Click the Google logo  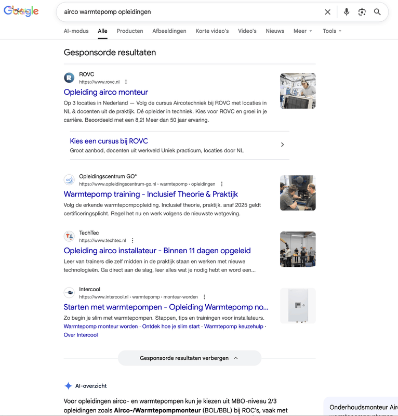(21, 11)
